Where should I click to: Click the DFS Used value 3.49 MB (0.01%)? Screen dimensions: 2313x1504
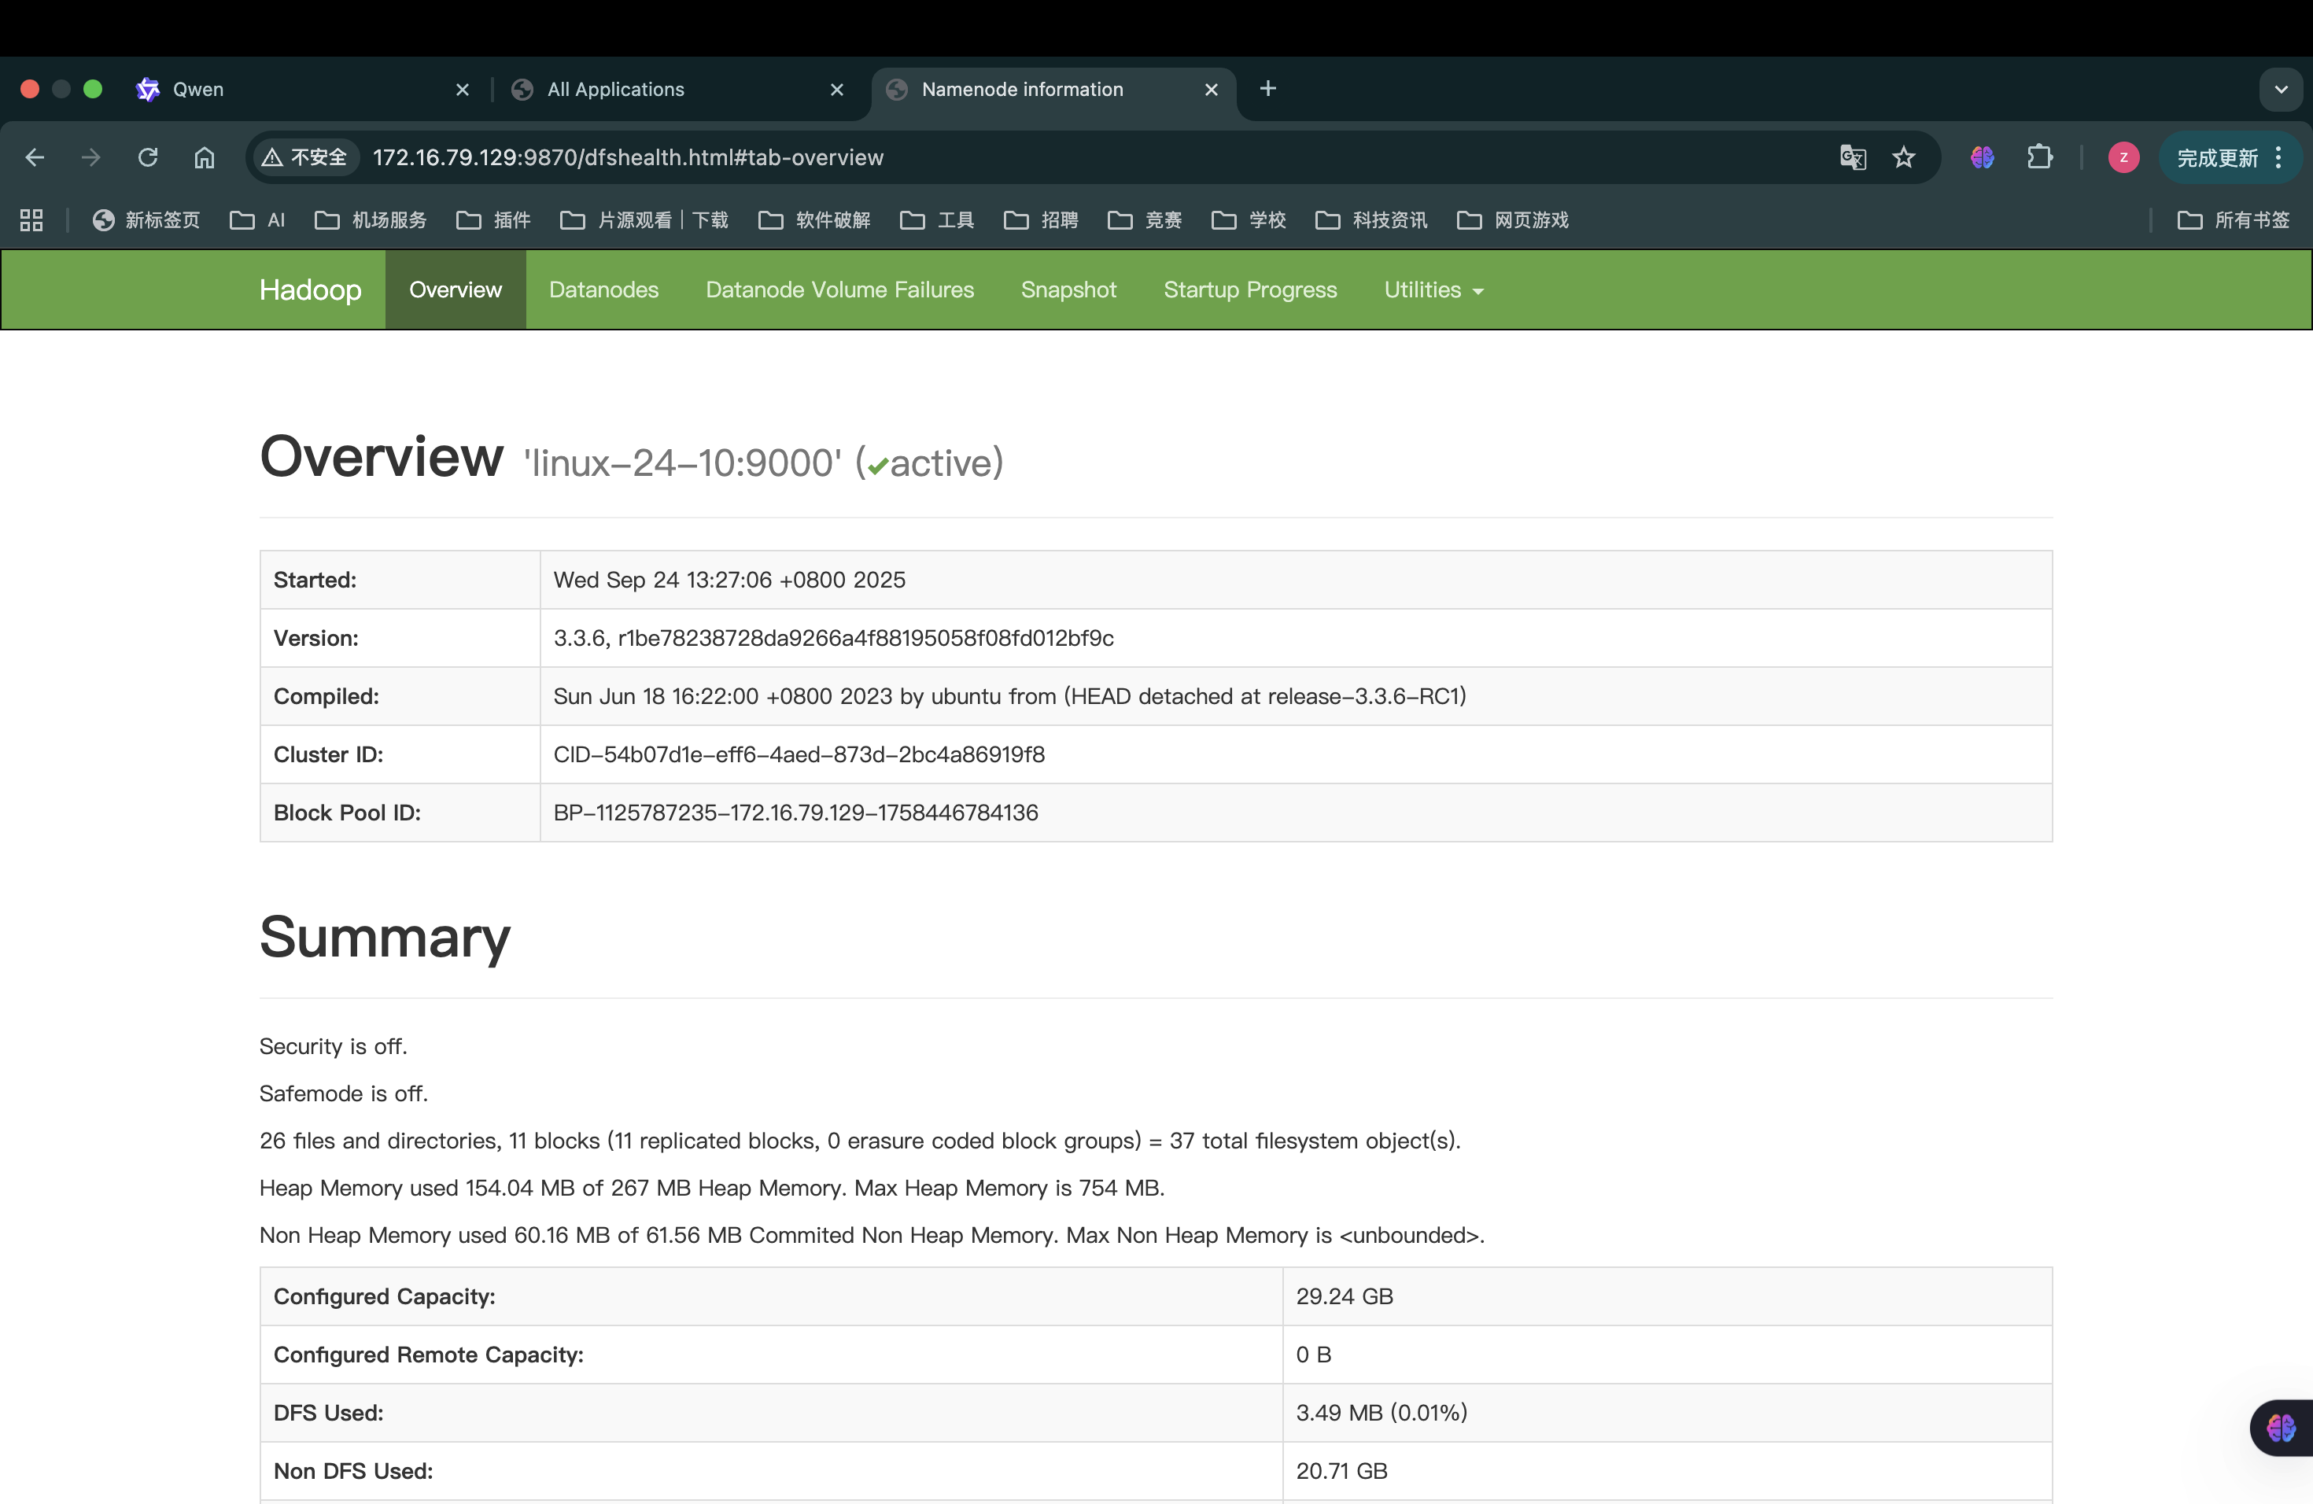pos(1382,1413)
